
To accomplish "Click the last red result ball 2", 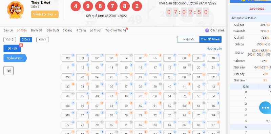I will pyautogui.click(x=137, y=6).
